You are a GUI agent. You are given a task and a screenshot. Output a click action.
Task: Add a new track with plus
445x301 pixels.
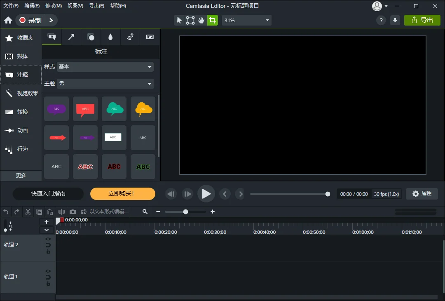(47, 222)
